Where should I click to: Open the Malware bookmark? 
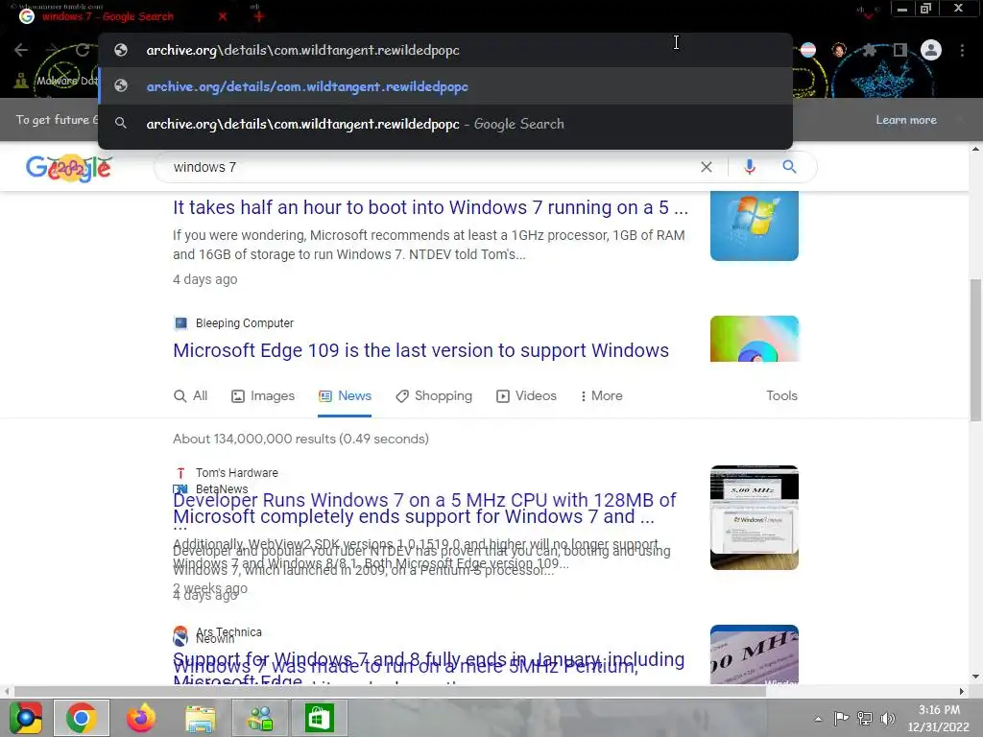(x=55, y=81)
